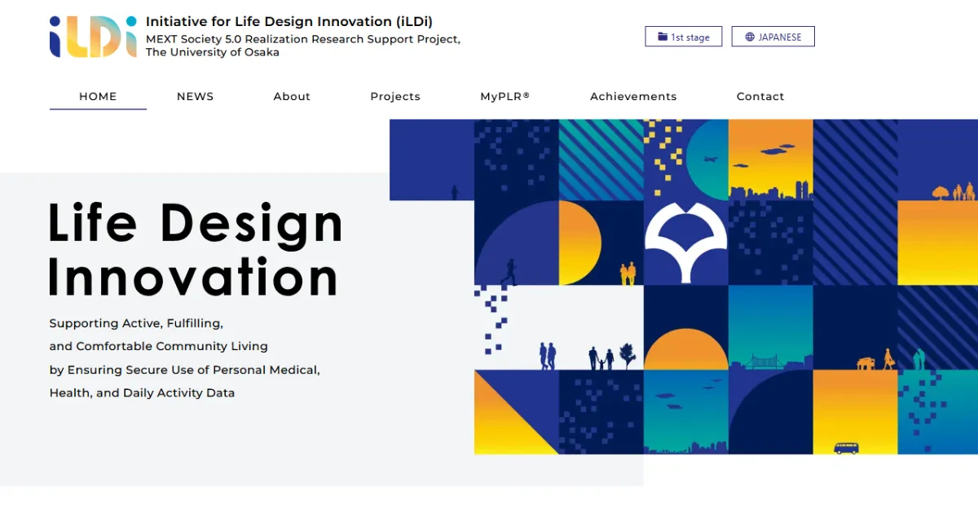View the Achievements page

click(633, 96)
